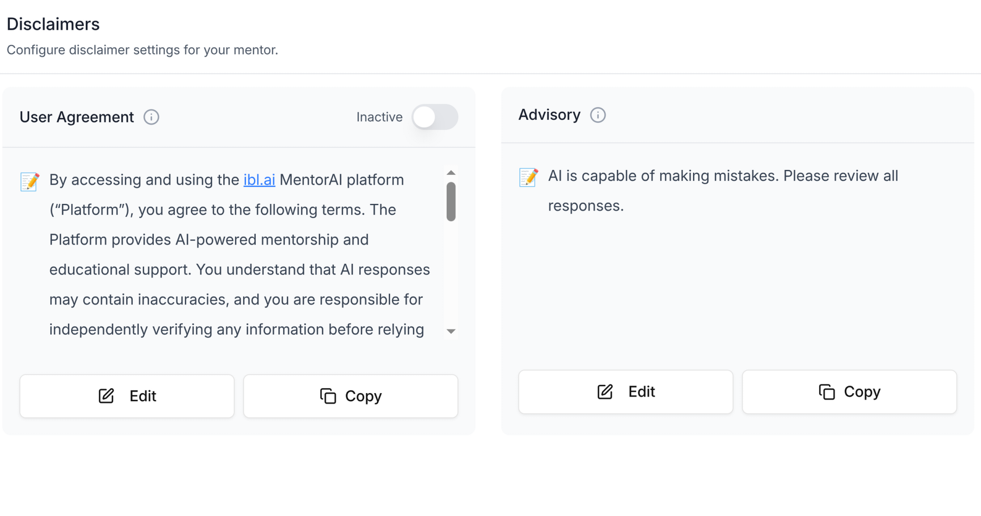The image size is (981, 516).
Task: Click the Inactive status label
Action: (x=379, y=117)
